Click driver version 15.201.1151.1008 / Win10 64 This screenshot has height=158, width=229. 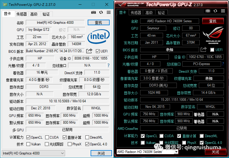182,100
